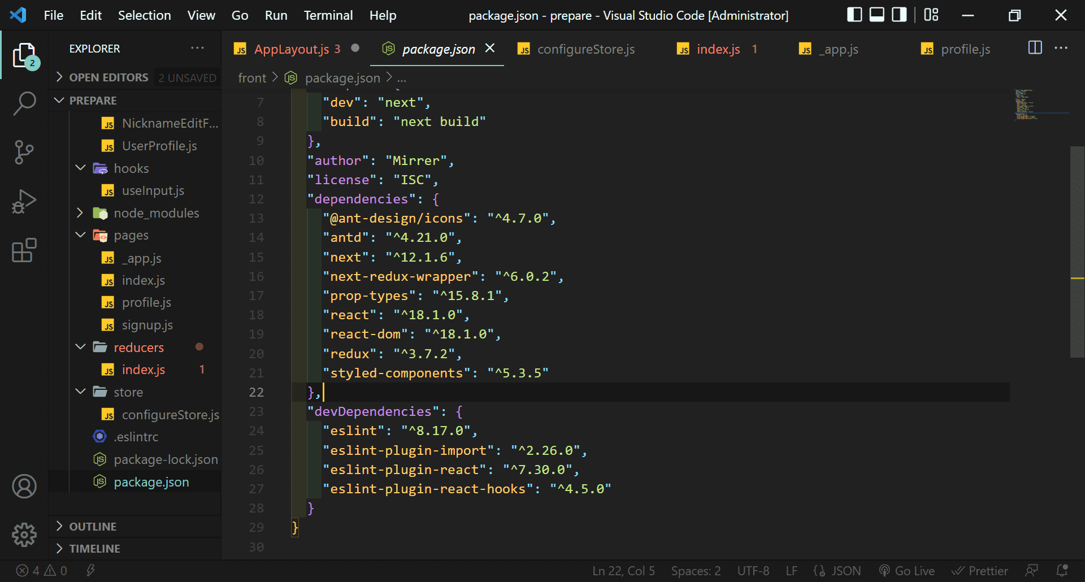Expand the node_modules folder
Image resolution: width=1085 pixels, height=582 pixels.
(x=156, y=213)
